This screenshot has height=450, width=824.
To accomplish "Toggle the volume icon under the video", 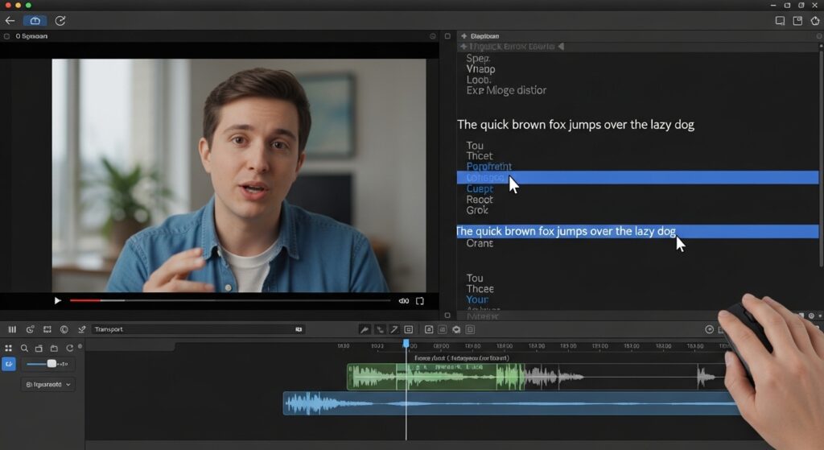I will coord(403,301).
